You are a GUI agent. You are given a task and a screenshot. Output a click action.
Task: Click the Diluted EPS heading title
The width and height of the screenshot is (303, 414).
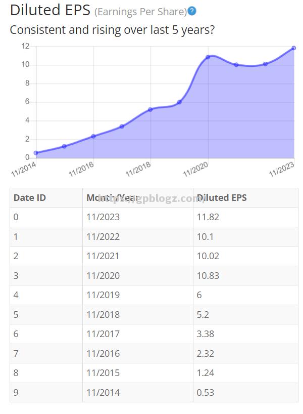(50, 10)
